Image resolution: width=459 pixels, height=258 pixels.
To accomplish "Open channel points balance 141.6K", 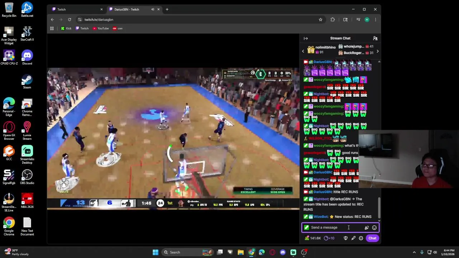I will pos(313,238).
